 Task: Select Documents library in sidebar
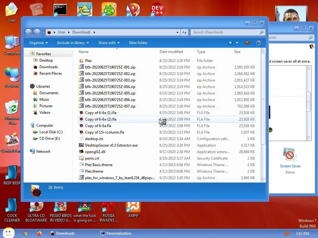click(49, 93)
